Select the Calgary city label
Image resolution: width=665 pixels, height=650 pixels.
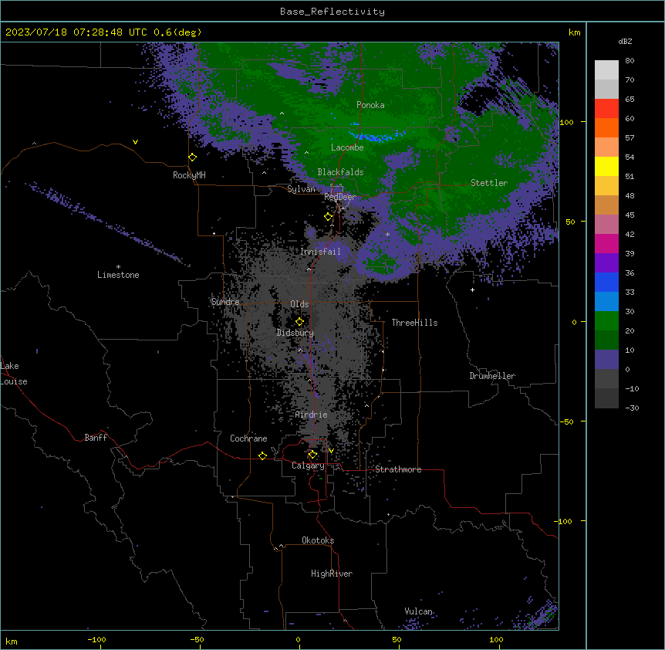pos(308,465)
